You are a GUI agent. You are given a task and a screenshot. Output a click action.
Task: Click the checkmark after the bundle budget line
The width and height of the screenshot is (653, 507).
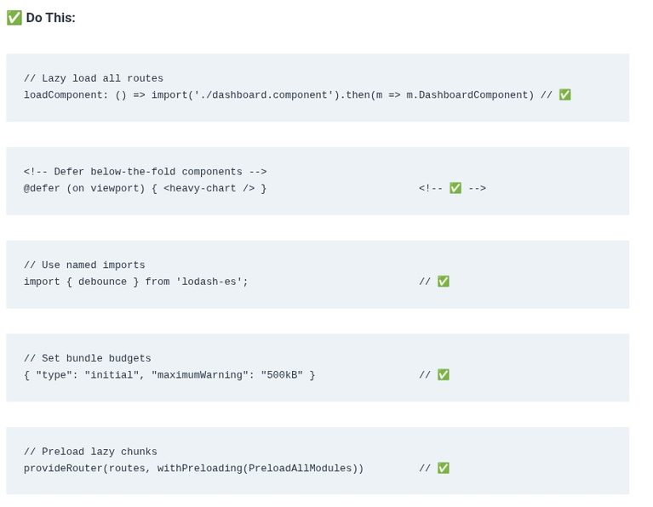(443, 374)
